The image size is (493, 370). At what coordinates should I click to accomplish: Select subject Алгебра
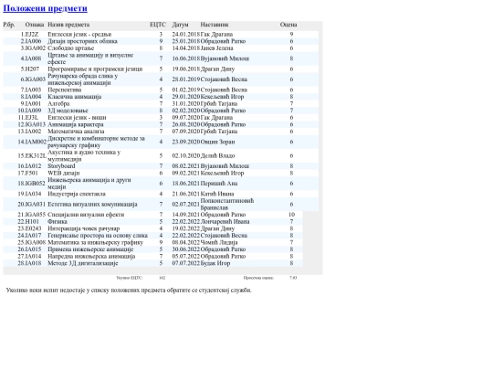click(x=58, y=103)
